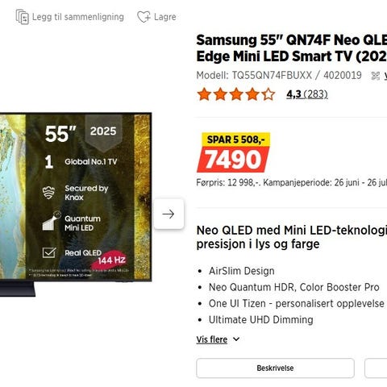
Task: Click the chevron next to Vis flere
Action: click(x=236, y=339)
